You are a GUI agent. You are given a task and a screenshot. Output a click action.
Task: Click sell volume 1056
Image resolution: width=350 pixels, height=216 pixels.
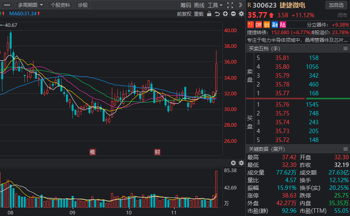click(312, 67)
